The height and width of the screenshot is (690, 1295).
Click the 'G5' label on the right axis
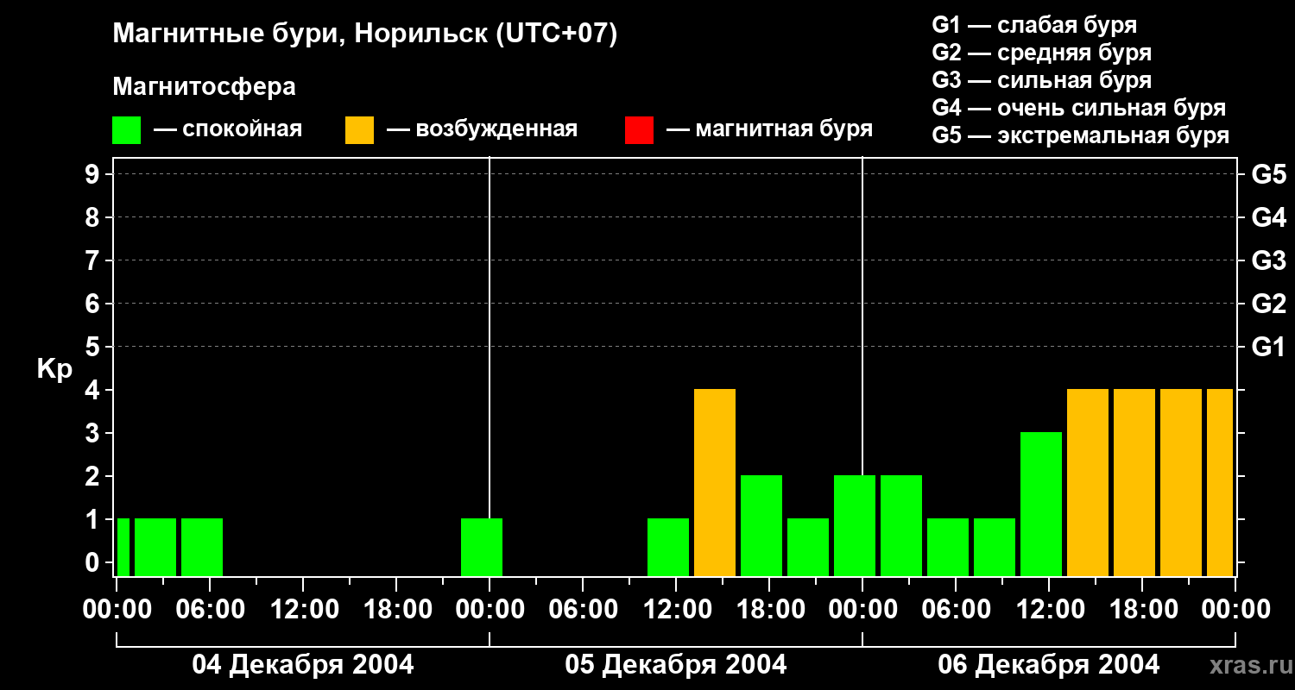click(1268, 174)
